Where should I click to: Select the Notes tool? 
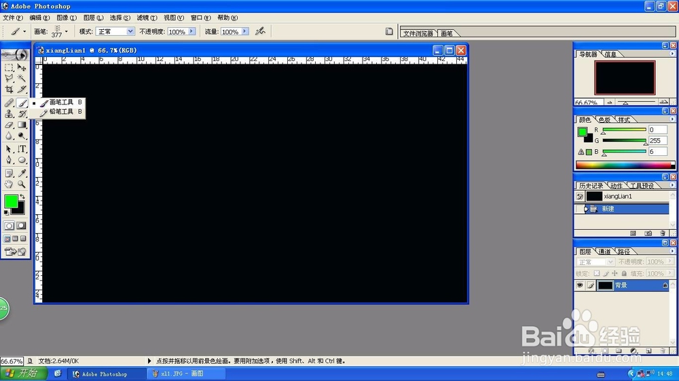(x=9, y=173)
